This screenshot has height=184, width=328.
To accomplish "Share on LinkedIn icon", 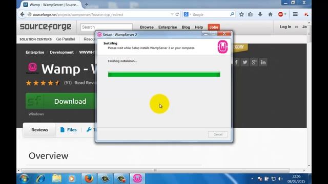I will 263,62.
